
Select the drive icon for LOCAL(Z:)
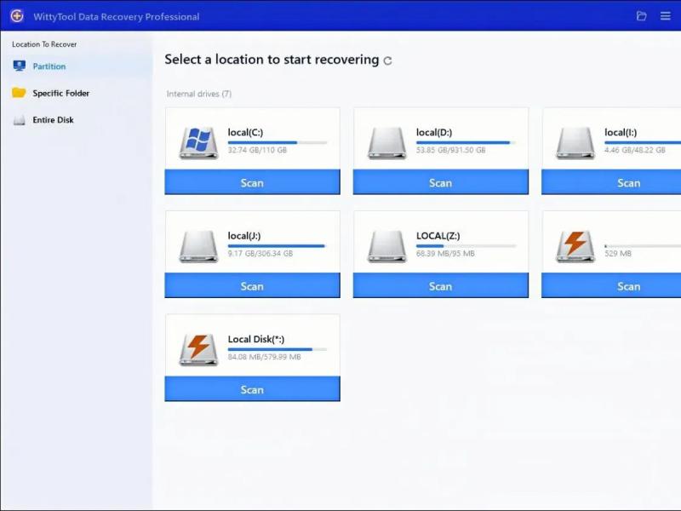[386, 246]
